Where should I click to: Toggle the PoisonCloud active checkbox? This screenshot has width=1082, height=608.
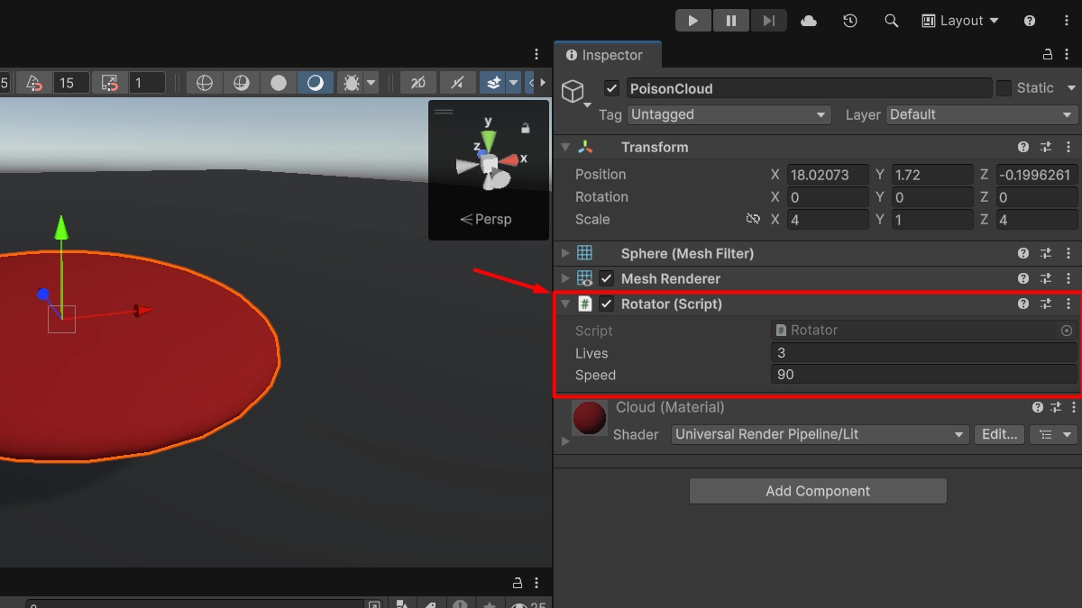point(612,88)
